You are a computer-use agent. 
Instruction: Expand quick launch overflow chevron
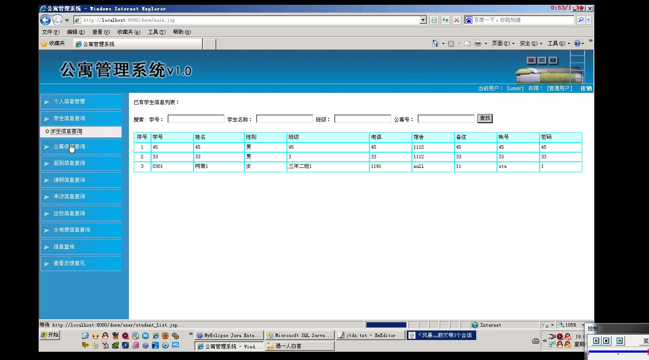click(x=191, y=334)
